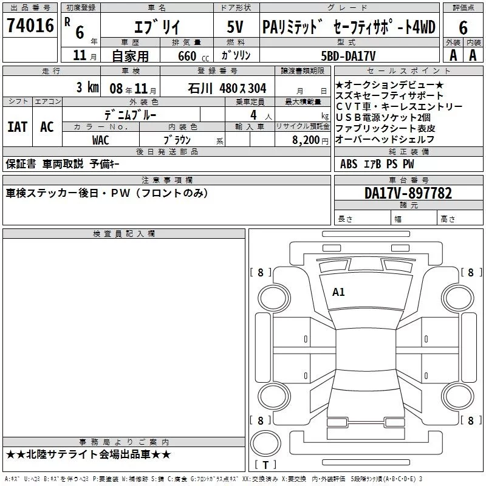The image size is (486, 486).
Task: Click spare tire circle above [T]
Action: pyautogui.click(x=265, y=443)
